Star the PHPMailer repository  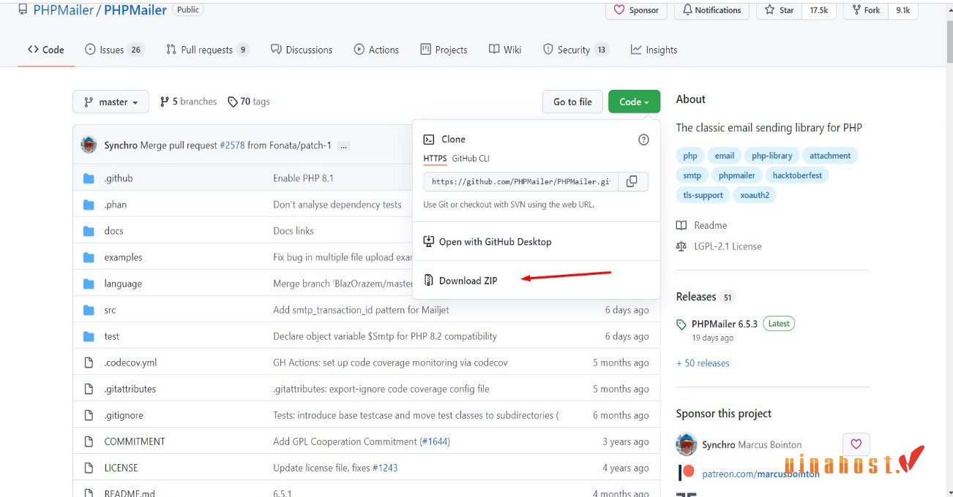tap(777, 10)
